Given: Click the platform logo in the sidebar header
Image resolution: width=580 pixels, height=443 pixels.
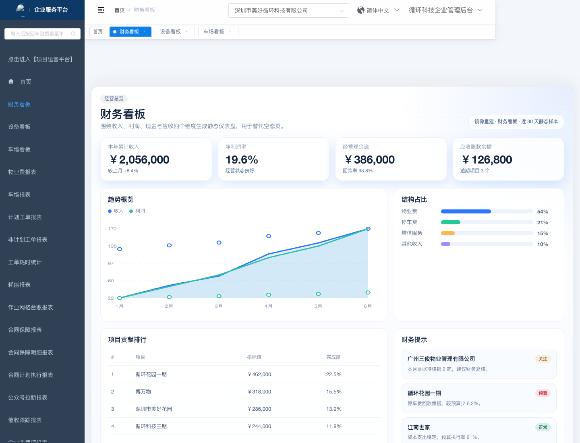Looking at the screenshot, I should (21, 9).
